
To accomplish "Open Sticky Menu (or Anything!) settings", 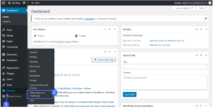I will pos(37,94).
